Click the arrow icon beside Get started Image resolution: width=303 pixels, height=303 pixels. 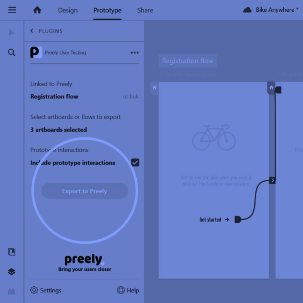click(x=227, y=220)
